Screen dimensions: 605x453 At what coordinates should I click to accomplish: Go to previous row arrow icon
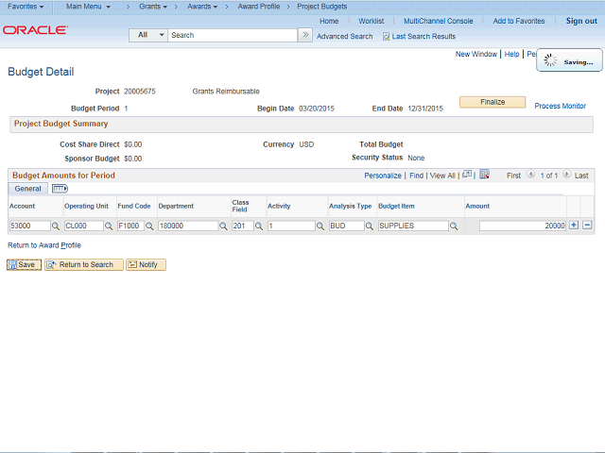531,175
